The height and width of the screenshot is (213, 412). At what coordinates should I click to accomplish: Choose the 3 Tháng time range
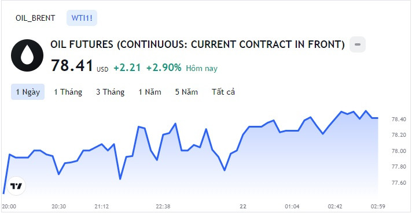coord(110,92)
